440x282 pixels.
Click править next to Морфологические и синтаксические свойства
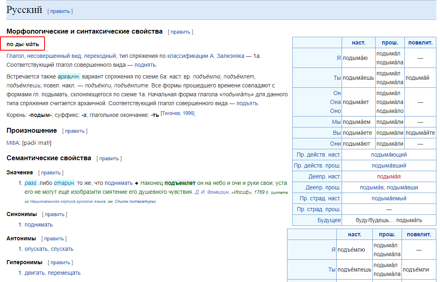click(x=181, y=32)
